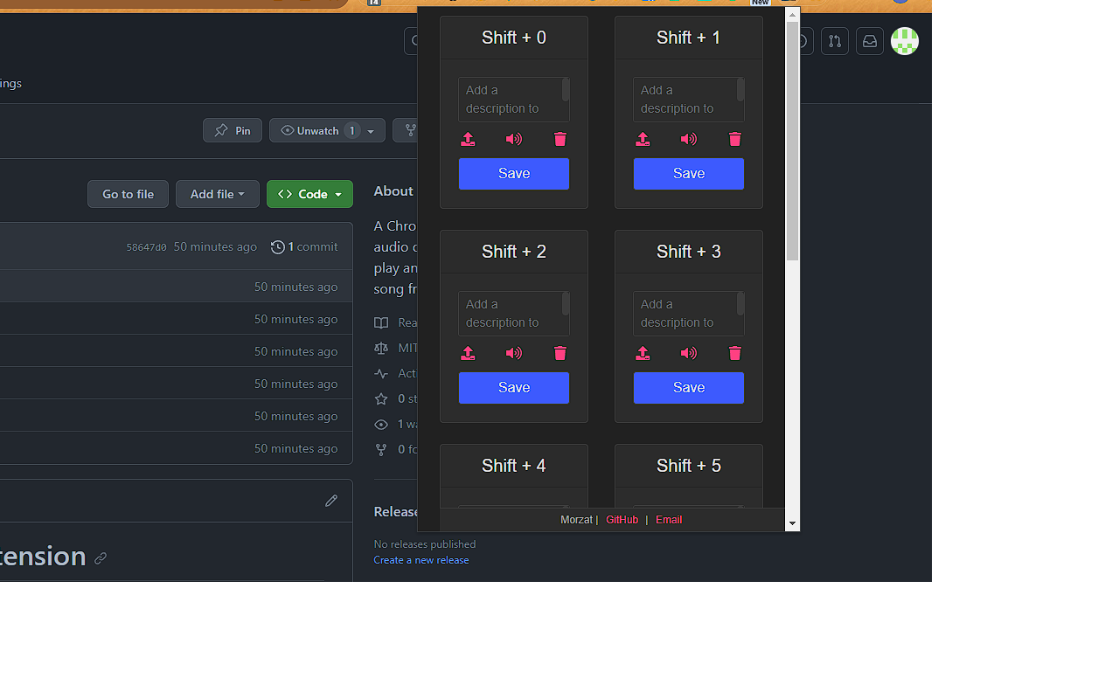Click Shift + 5 card heading
The width and height of the screenshot is (1119, 699).
coord(689,466)
